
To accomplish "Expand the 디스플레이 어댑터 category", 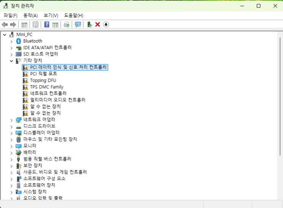I will point(11,133).
